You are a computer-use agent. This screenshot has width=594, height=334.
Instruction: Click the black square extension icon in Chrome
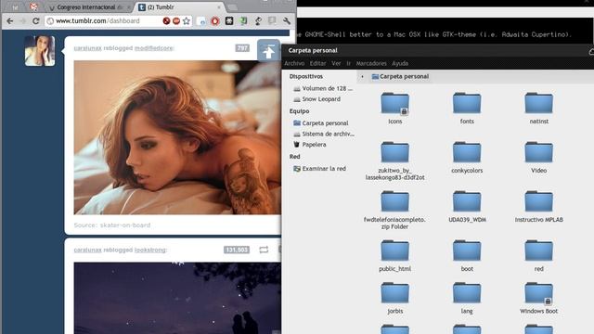[x=229, y=20]
